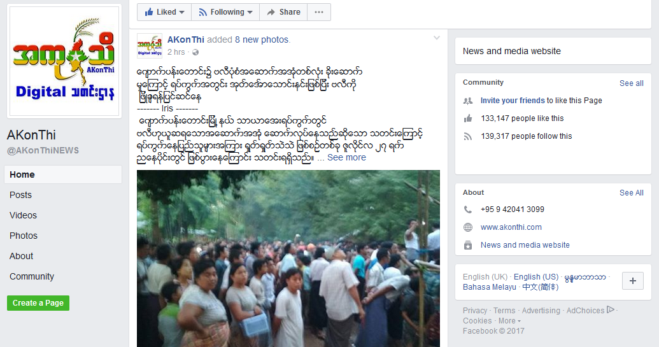Click the phone icon in About
The image size is (659, 347).
coord(468,209)
